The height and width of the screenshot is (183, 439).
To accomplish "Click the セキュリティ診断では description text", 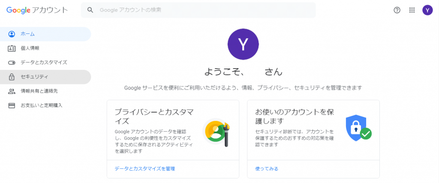I will (295, 138).
